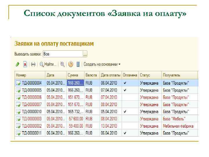Screen dimensions: 209x157
Task: Click empty Оплачена cell in row ТД-00000002
Action: 130,126
